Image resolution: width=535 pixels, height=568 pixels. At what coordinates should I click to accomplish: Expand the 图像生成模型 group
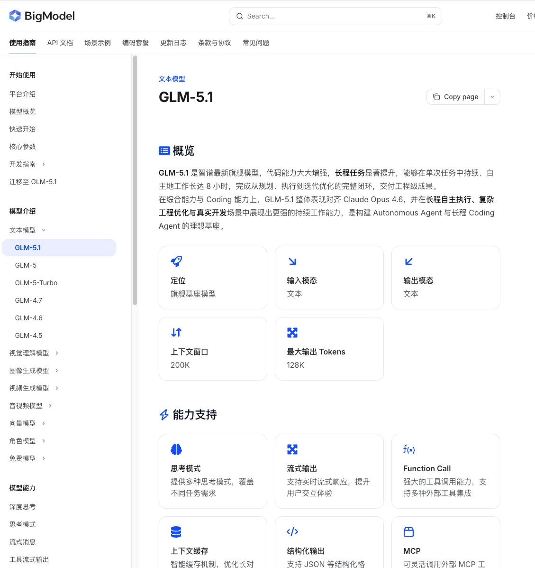coord(57,371)
